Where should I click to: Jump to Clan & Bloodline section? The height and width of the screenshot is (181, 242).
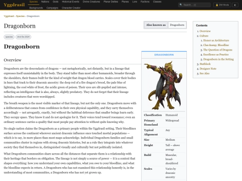(x=216, y=45)
